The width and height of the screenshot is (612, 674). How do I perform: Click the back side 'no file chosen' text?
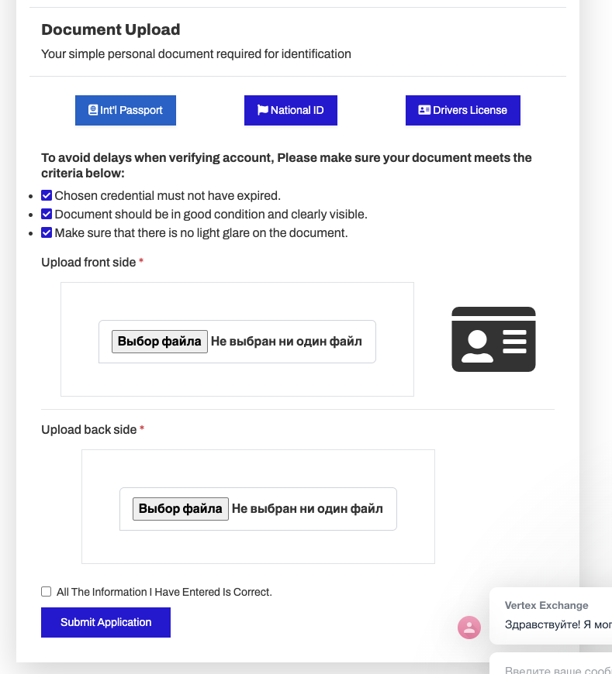307,509
